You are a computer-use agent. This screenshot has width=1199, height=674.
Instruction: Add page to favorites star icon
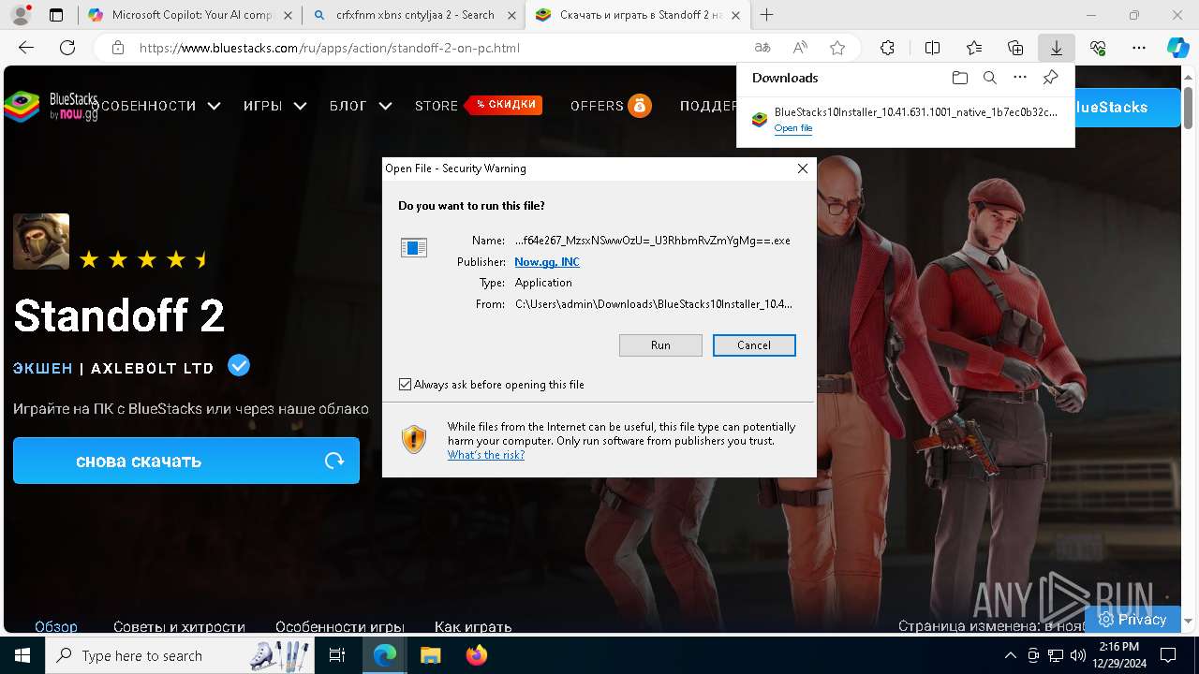[x=837, y=48]
